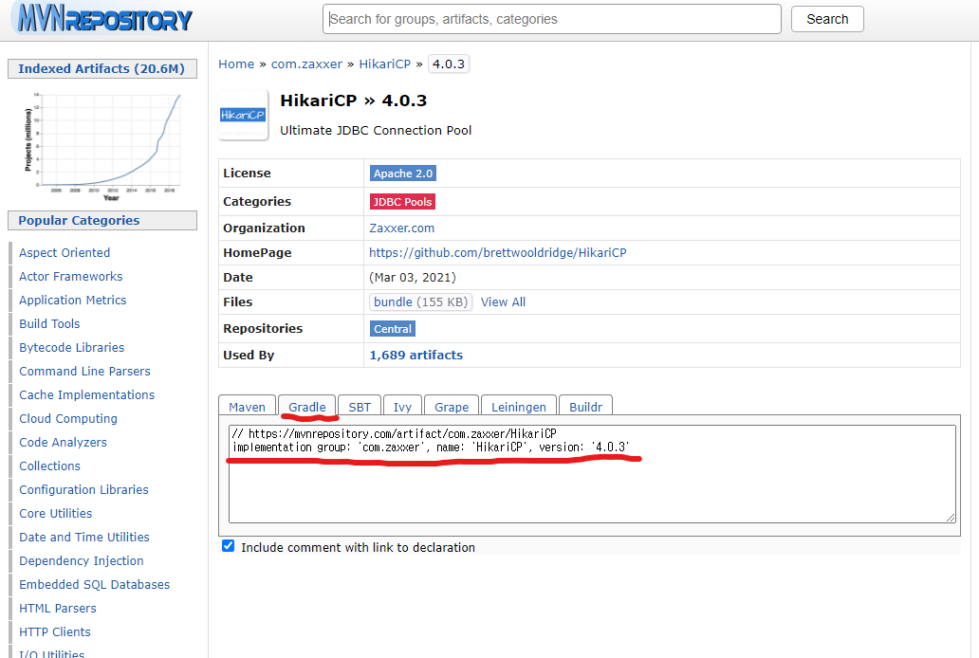Screen dimensions: 979x658
Task: Switch to the Leiningen tab
Action: coord(519,407)
